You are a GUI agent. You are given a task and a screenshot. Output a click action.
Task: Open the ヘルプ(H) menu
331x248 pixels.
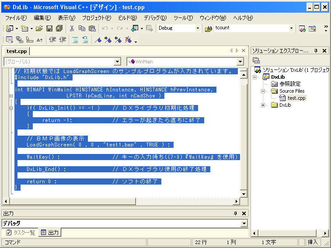point(243,18)
